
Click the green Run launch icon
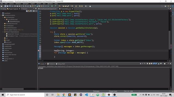click(52, 6)
